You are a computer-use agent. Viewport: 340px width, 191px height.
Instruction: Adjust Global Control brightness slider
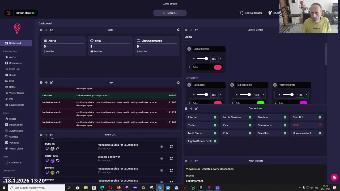click(x=202, y=59)
